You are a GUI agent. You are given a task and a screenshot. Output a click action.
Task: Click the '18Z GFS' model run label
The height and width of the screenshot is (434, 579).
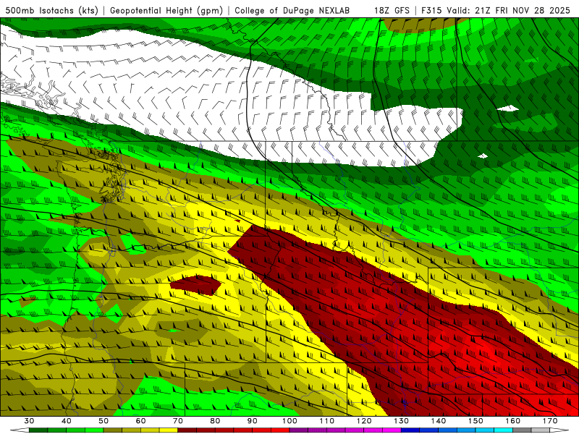click(x=392, y=11)
